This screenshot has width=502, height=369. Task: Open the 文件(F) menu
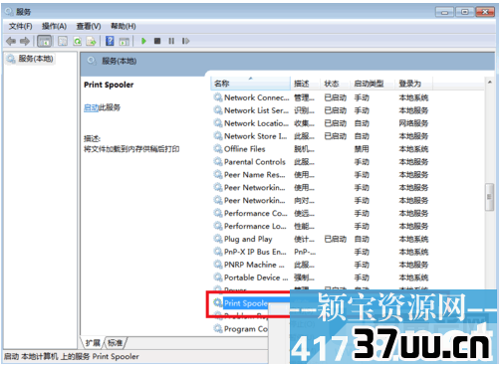20,26
